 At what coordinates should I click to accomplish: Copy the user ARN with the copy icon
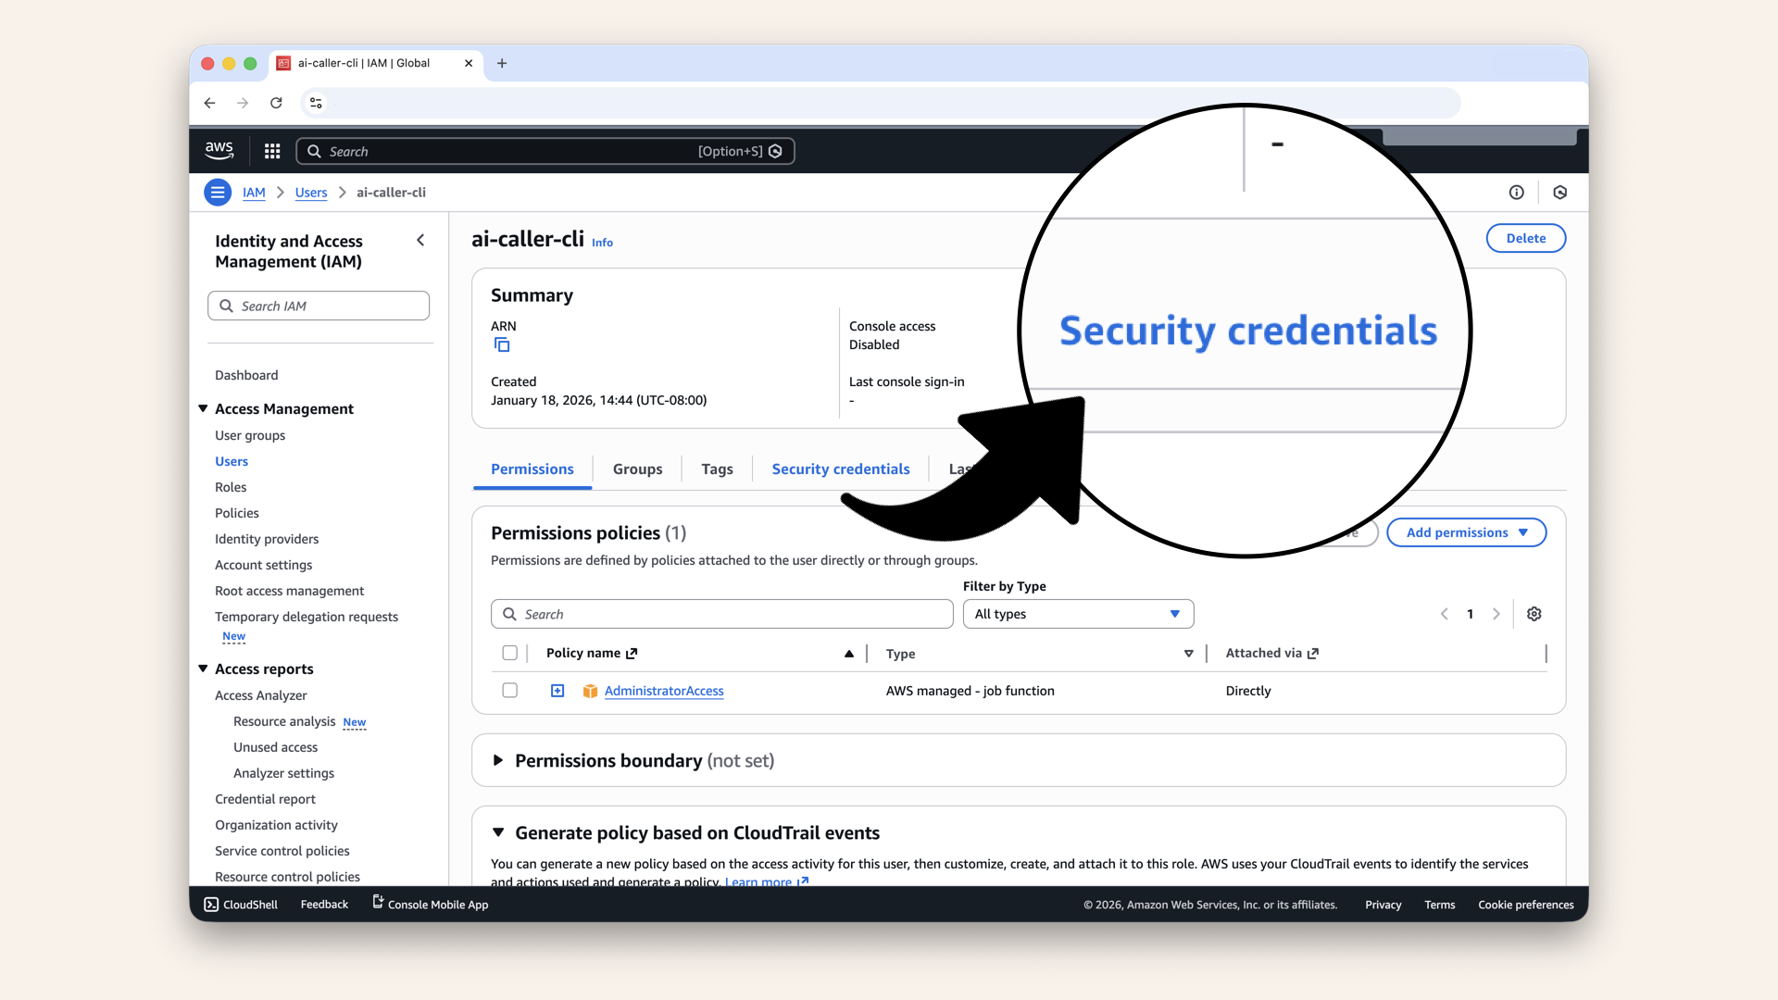point(503,344)
